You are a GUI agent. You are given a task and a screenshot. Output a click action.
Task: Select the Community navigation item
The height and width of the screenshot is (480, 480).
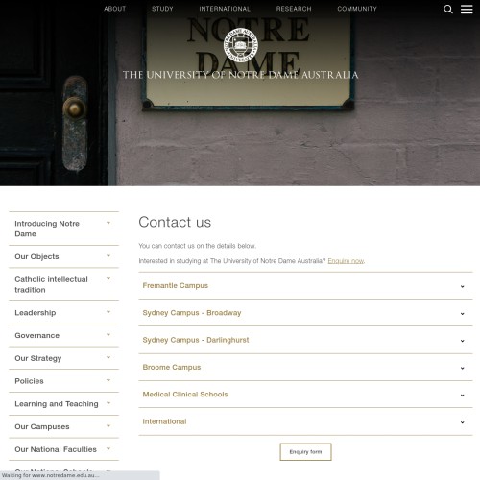357,9
